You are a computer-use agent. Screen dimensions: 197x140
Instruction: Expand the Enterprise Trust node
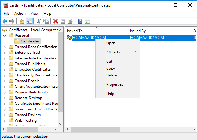click(5, 53)
